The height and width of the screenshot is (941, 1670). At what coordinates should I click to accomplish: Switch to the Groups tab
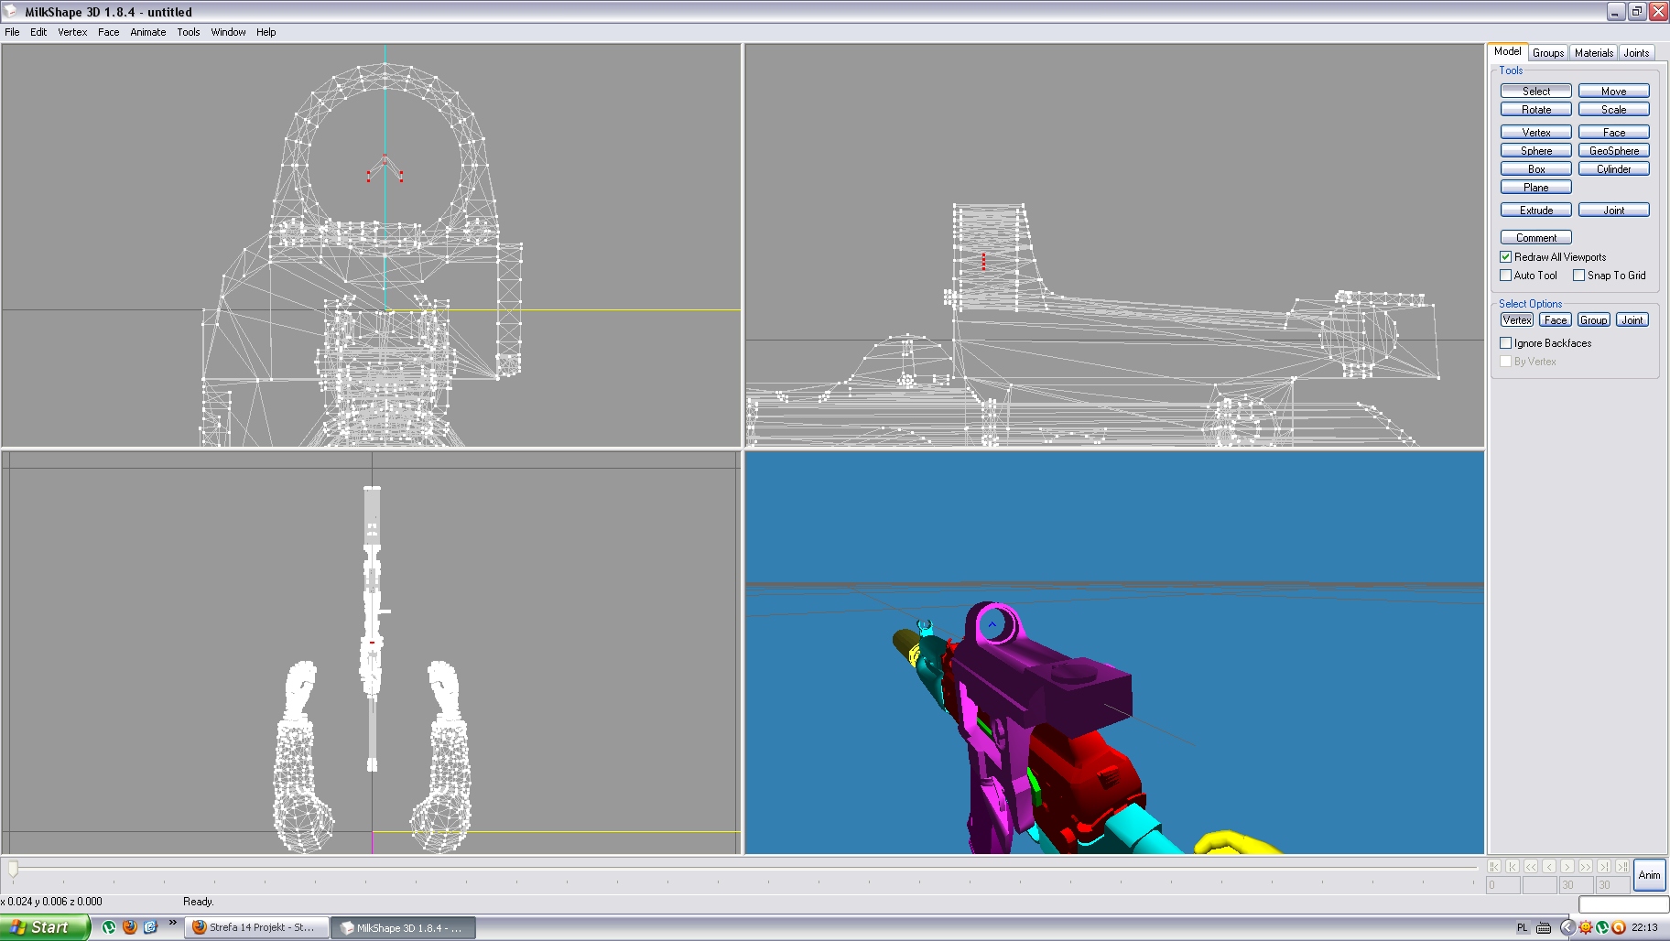pyautogui.click(x=1548, y=53)
